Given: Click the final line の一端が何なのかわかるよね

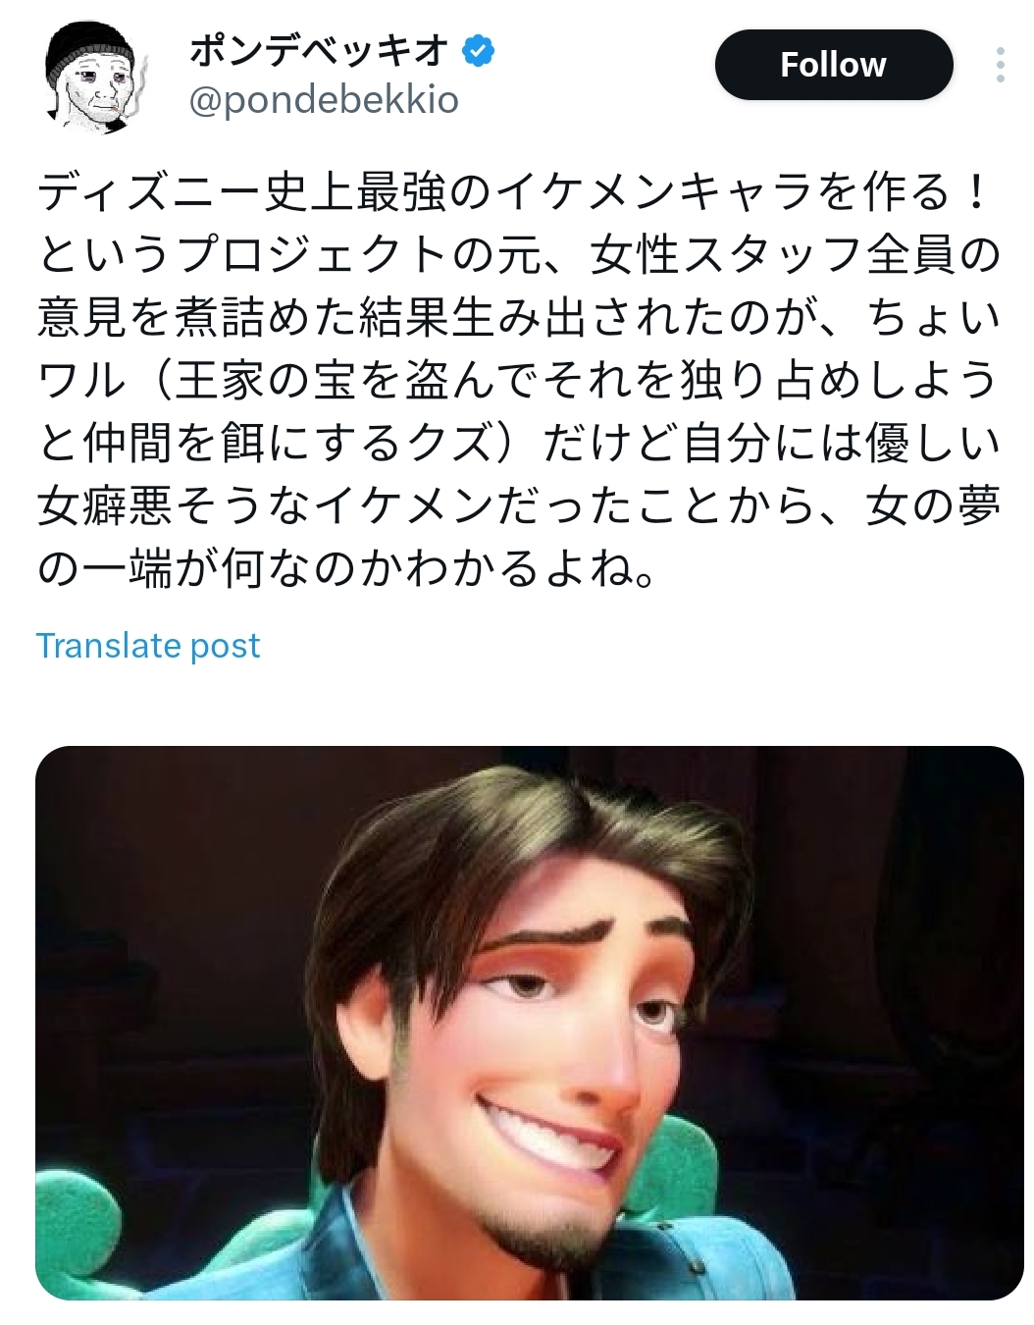Looking at the screenshot, I should (x=346, y=569).
